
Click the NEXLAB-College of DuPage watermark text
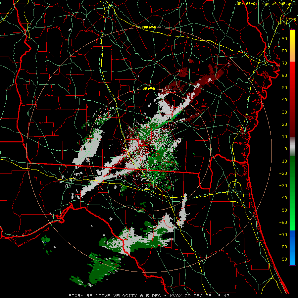[x=267, y=4]
